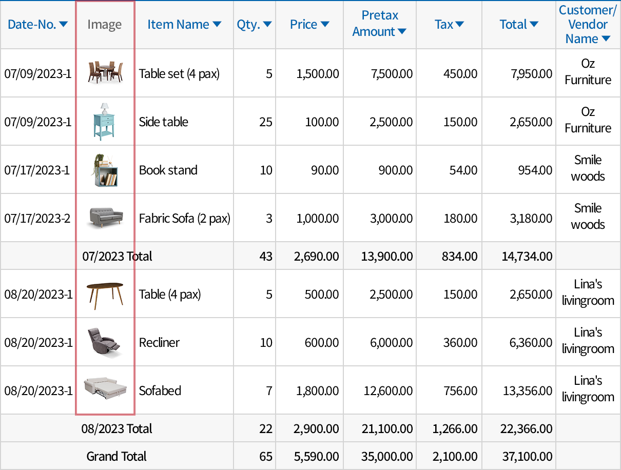Click the Recliner product image
The image size is (621, 470).
pyautogui.click(x=105, y=342)
